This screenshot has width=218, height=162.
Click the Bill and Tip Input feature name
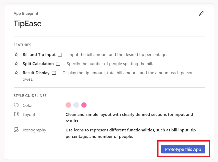(x=39, y=55)
